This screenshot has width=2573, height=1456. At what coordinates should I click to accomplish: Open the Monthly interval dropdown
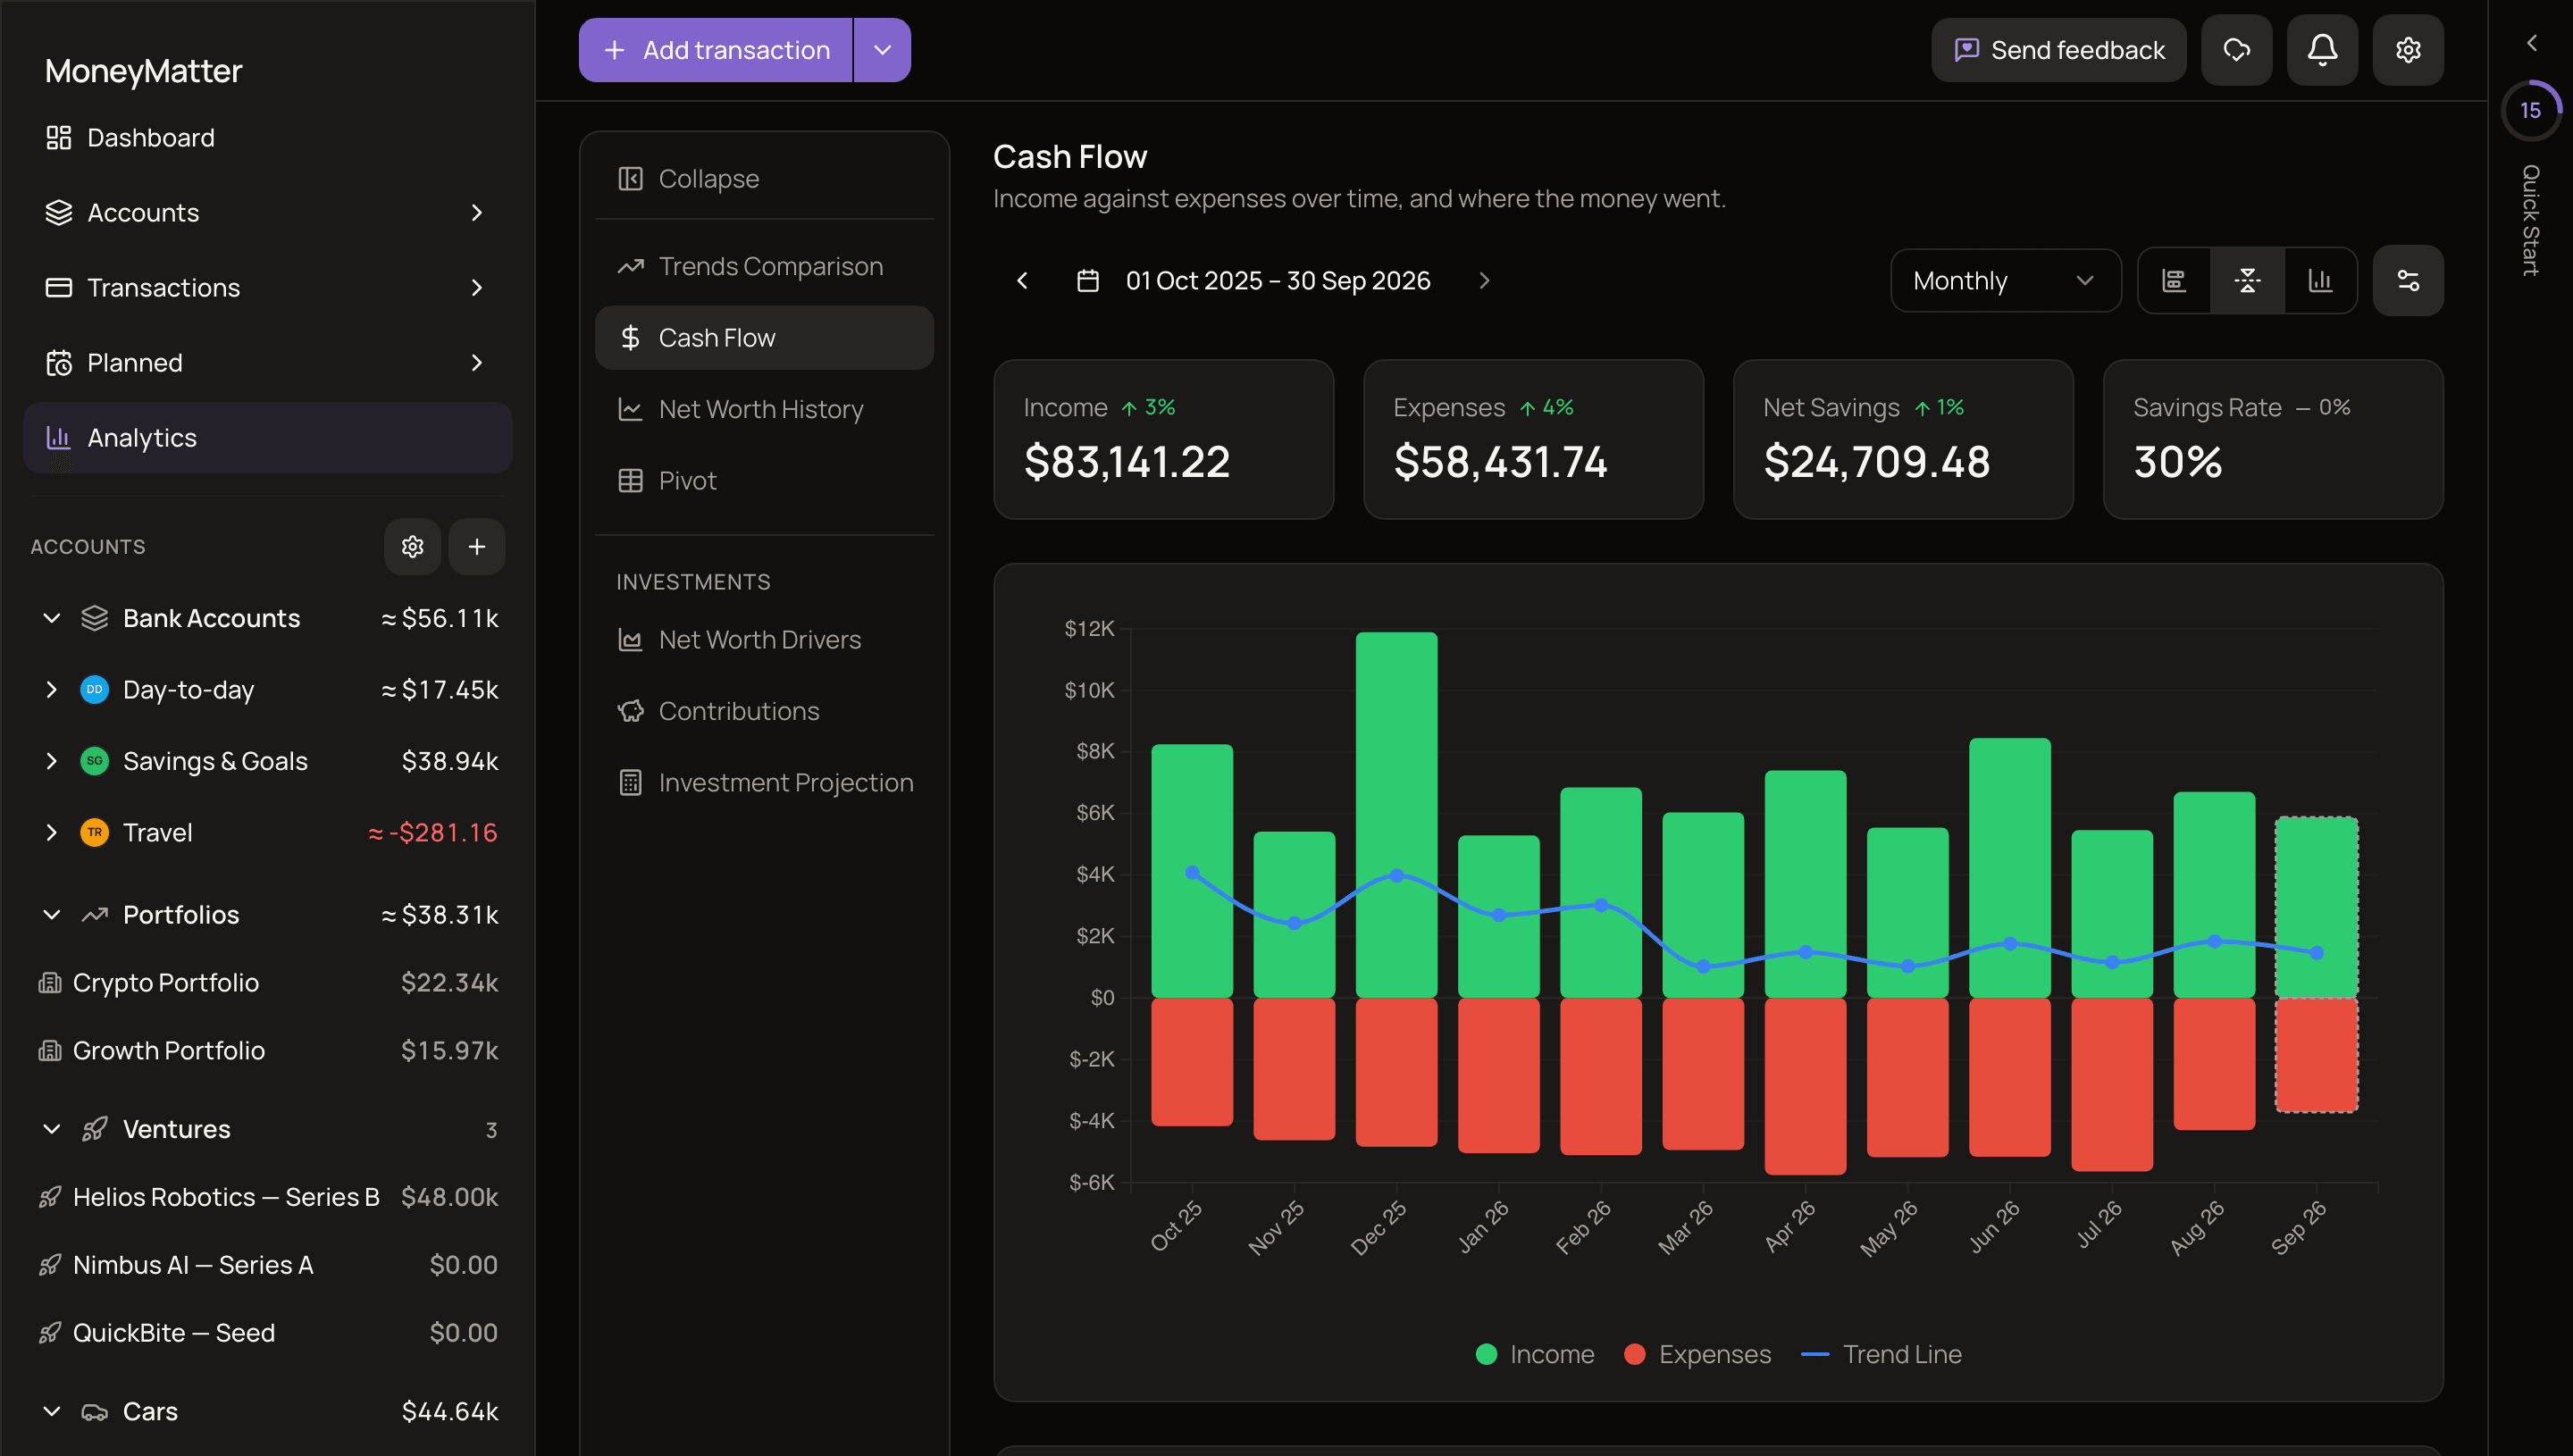click(2005, 280)
